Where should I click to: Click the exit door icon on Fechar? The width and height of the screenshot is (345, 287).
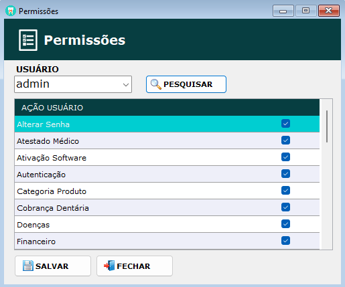[x=109, y=266]
